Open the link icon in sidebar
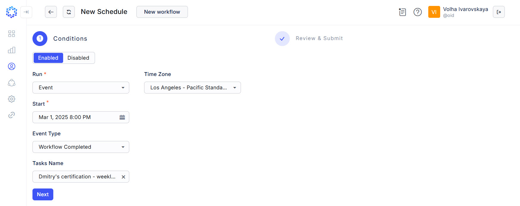Screen dimensions: 520x206 coord(12,115)
